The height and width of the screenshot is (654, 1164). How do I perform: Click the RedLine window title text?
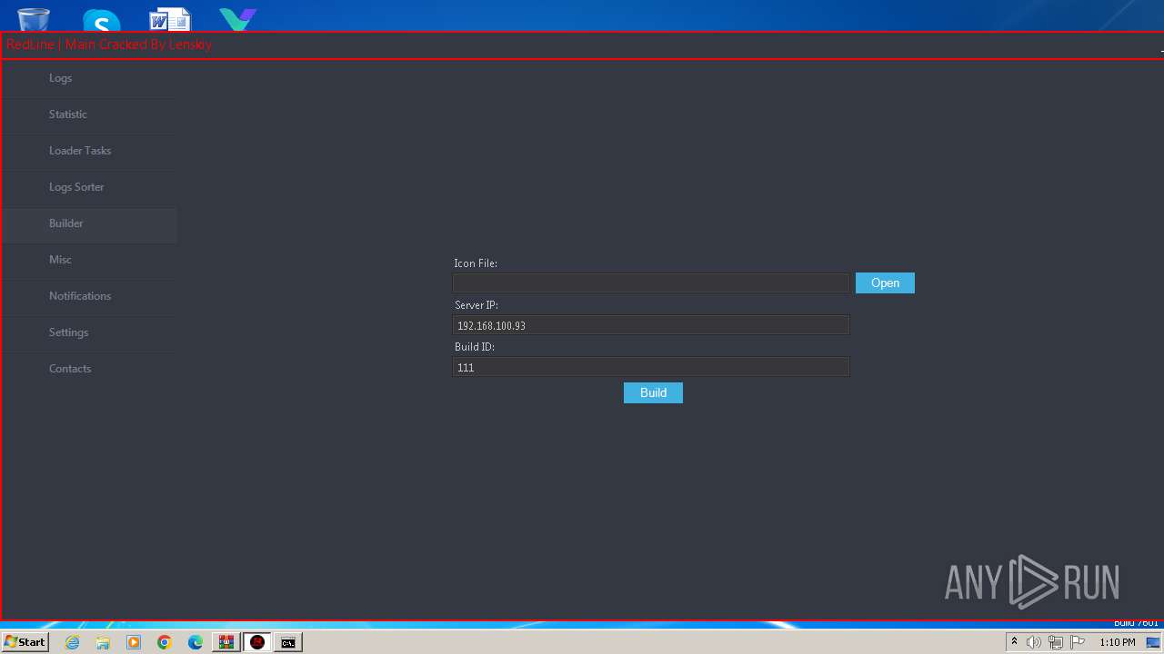(x=109, y=45)
